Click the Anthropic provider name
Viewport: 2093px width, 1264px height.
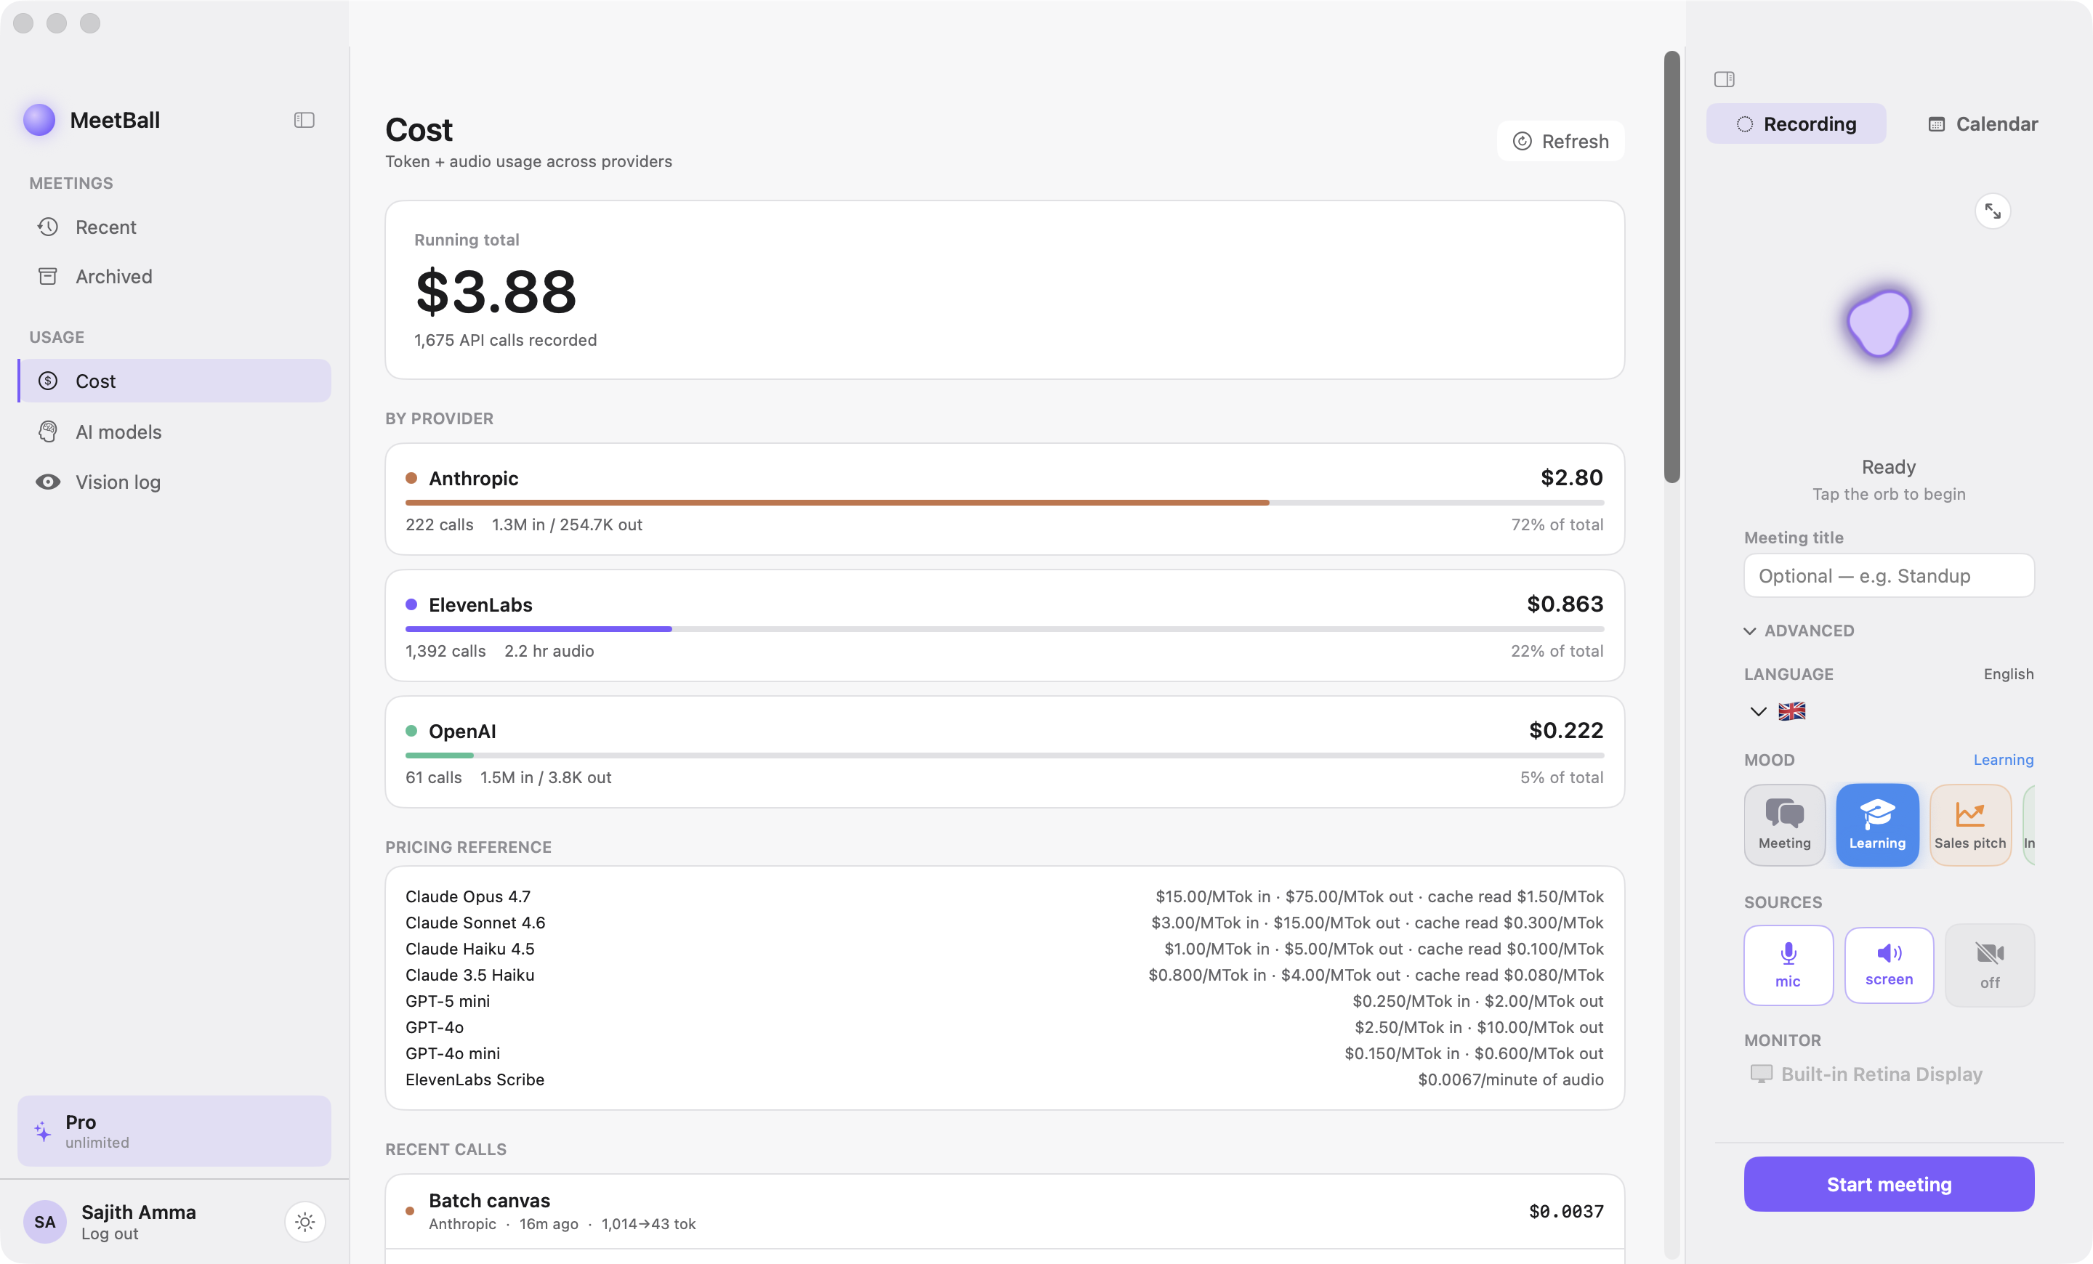(473, 478)
